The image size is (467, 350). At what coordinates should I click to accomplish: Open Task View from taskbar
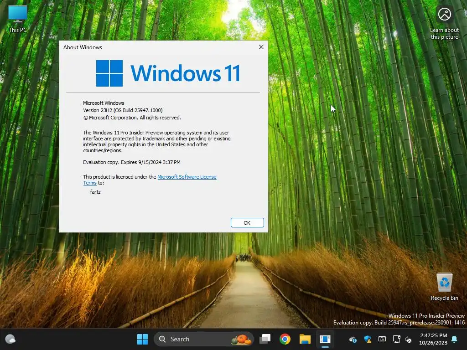(x=265, y=339)
